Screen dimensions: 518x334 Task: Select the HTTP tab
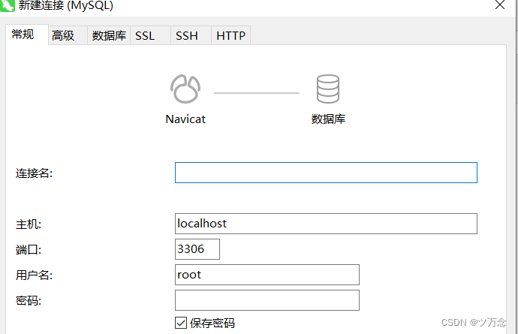pyautogui.click(x=231, y=35)
